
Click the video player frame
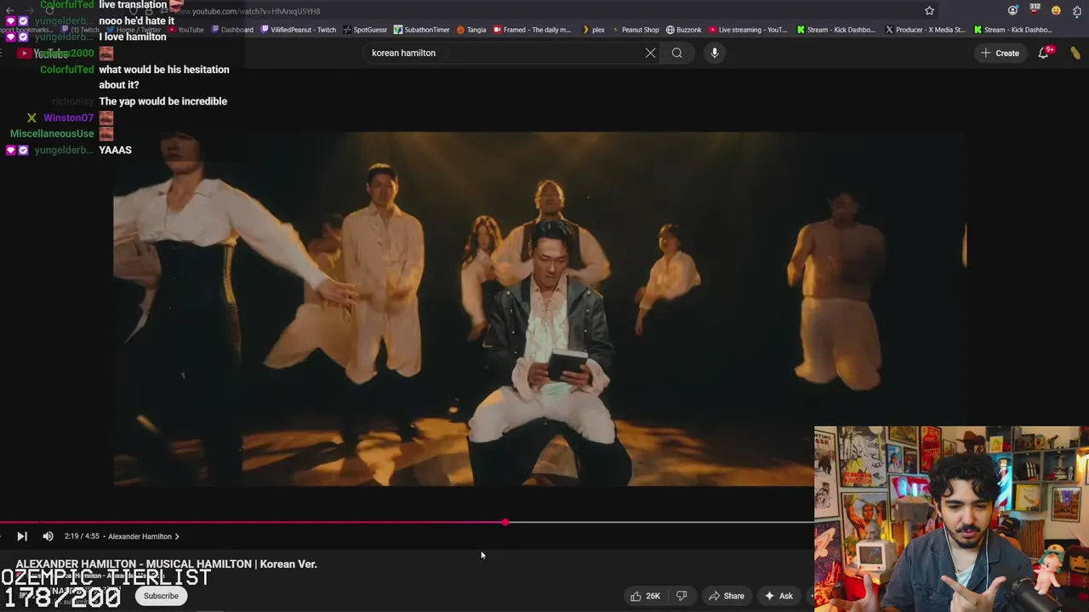[539, 309]
